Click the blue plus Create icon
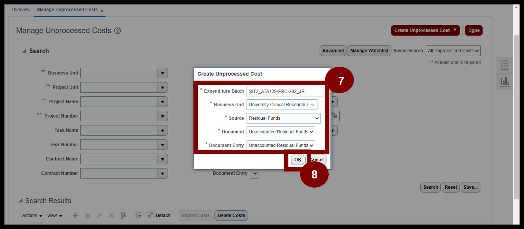Image resolution: width=524 pixels, height=229 pixels. coord(75,215)
